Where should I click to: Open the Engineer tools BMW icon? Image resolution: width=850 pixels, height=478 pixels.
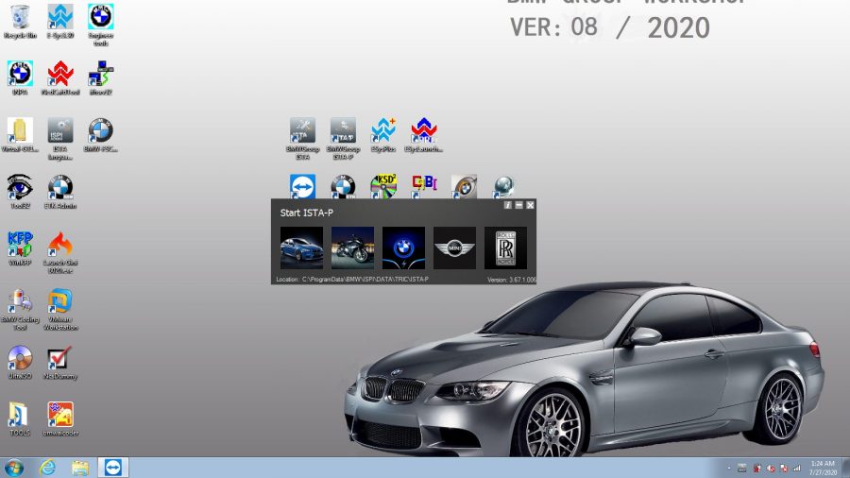(101, 25)
